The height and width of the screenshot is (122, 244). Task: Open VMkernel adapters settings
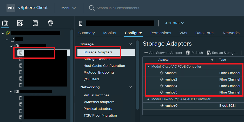click(99, 102)
